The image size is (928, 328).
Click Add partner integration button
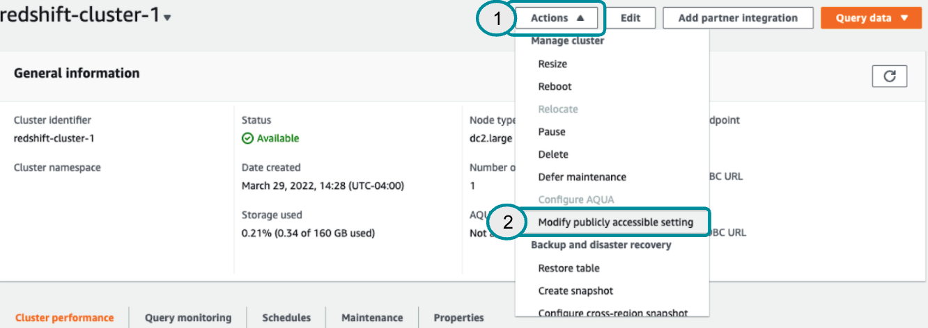point(738,18)
